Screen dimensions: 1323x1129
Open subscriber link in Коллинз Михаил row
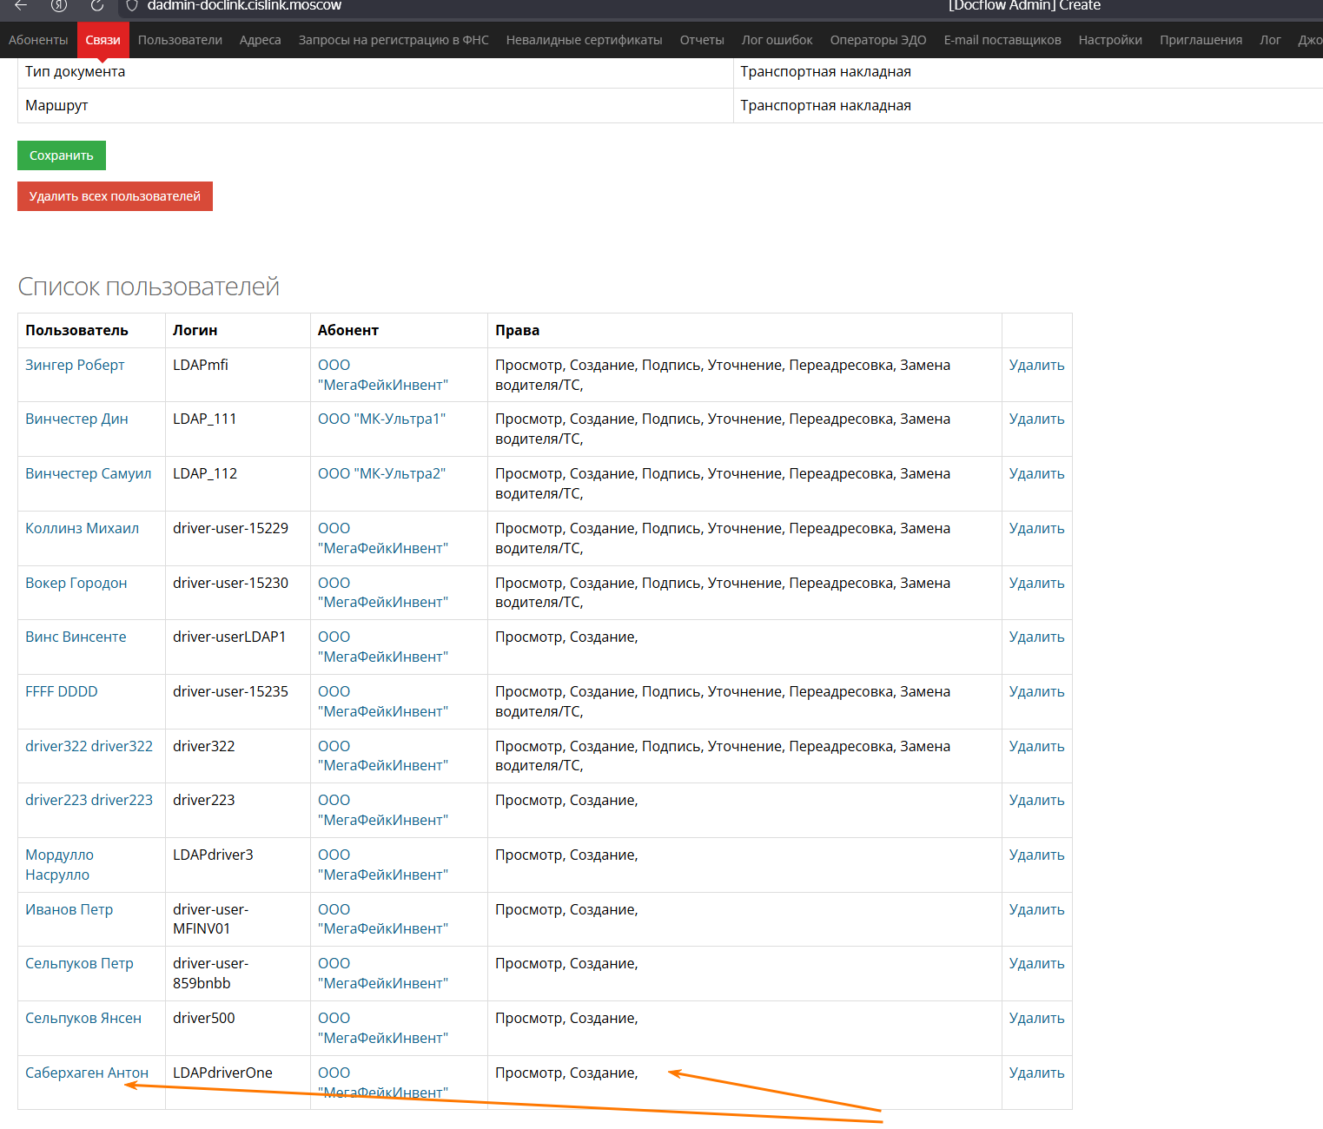(x=383, y=538)
